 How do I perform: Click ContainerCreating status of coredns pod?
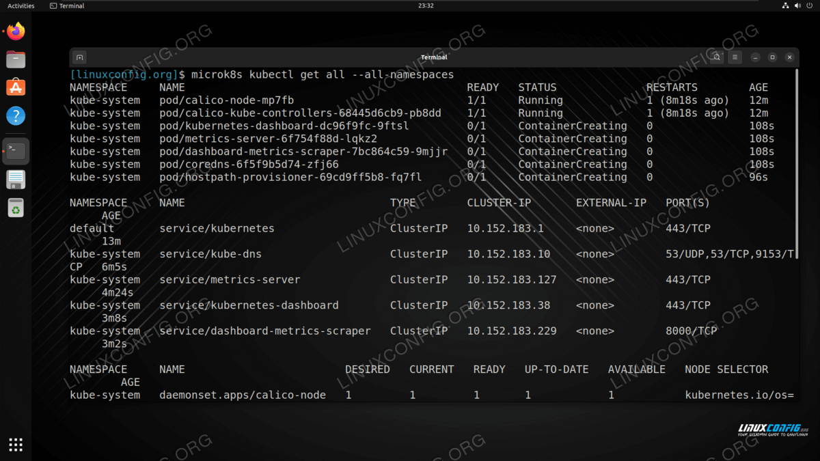tap(573, 165)
